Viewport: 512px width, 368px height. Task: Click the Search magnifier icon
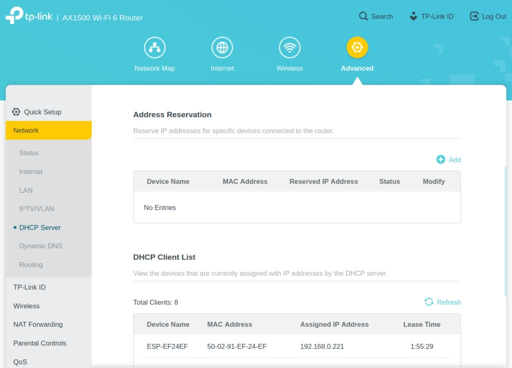(x=363, y=17)
